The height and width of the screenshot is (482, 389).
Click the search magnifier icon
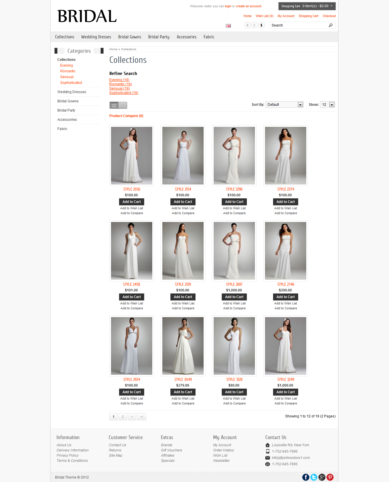click(x=330, y=25)
